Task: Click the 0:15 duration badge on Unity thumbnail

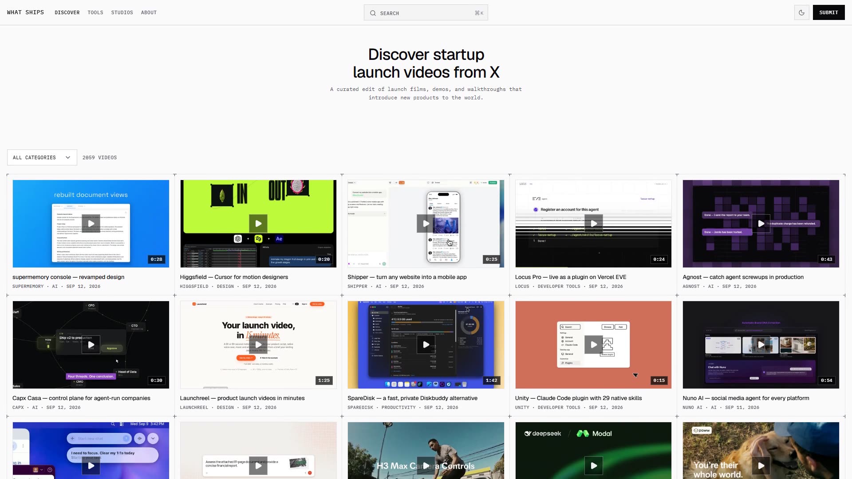Action: click(659, 381)
